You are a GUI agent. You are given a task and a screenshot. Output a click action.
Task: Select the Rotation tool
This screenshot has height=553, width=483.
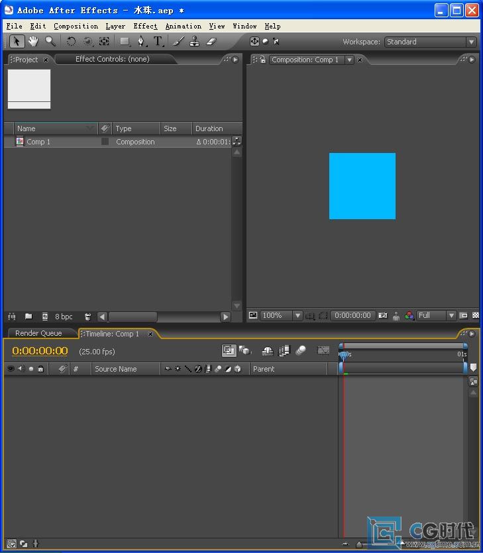click(71, 42)
